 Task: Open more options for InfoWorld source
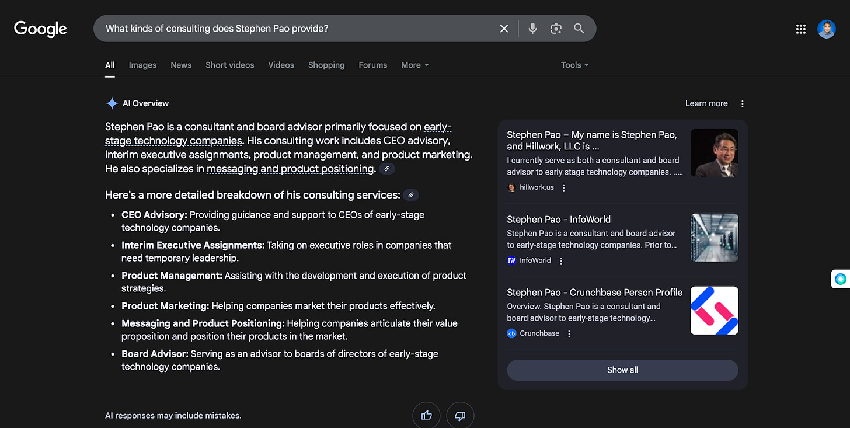(561, 261)
